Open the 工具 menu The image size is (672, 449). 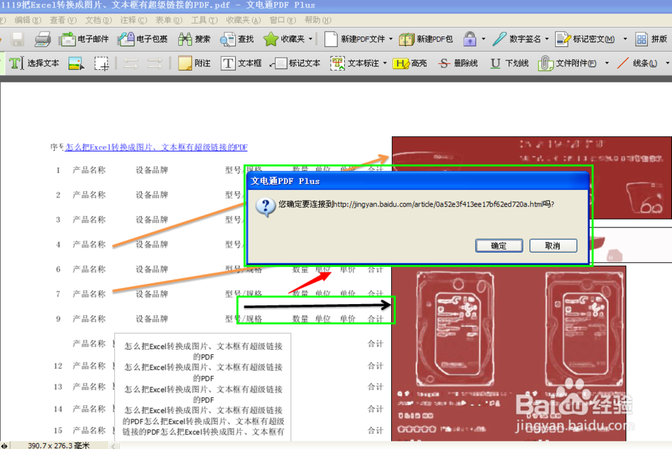[204, 20]
